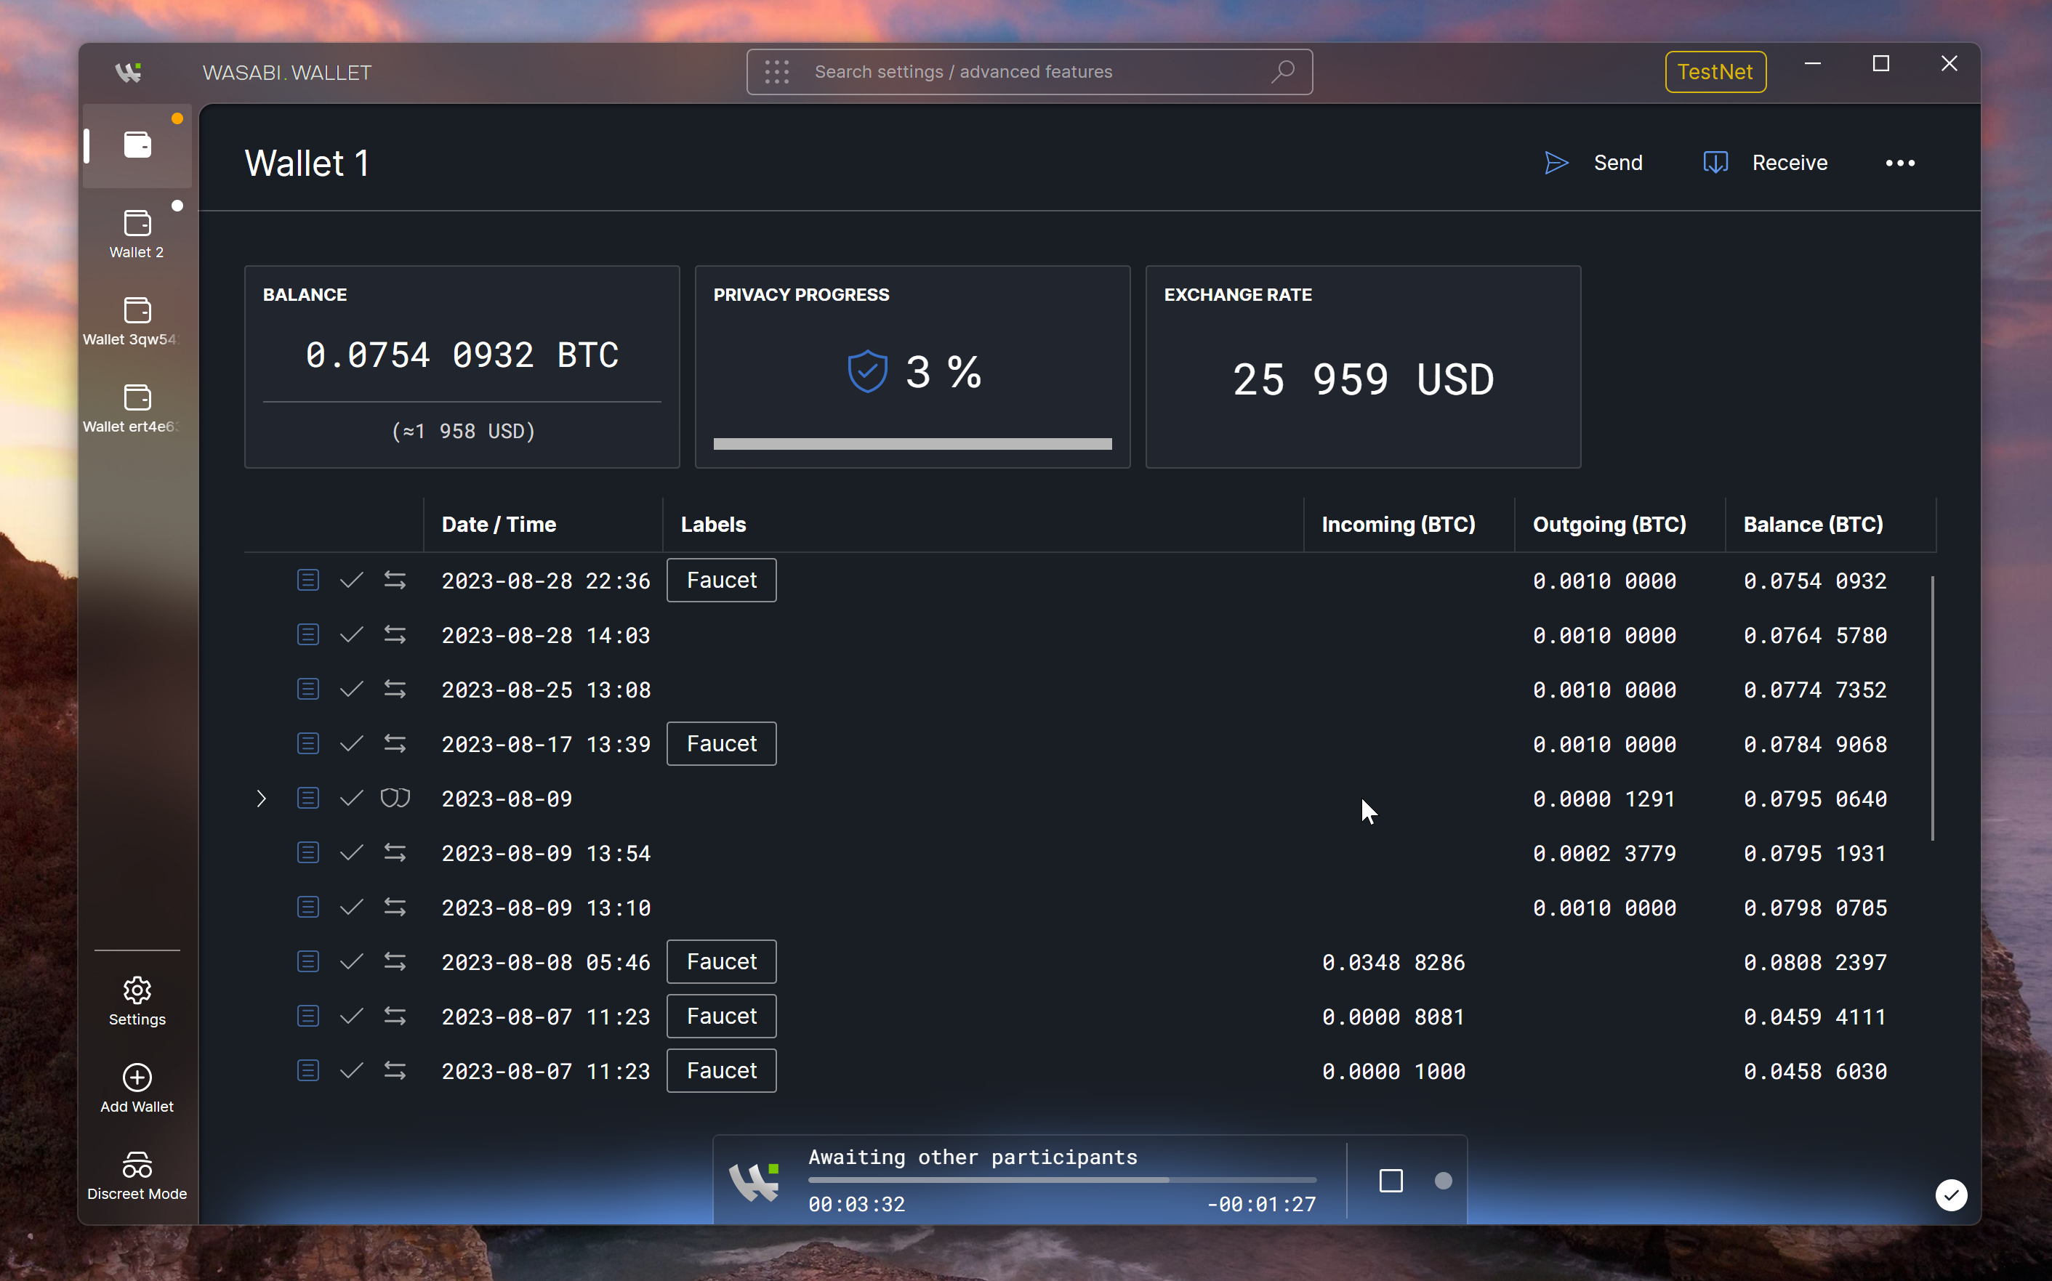
Task: Toggle Discreet Mode
Action: click(x=137, y=1175)
